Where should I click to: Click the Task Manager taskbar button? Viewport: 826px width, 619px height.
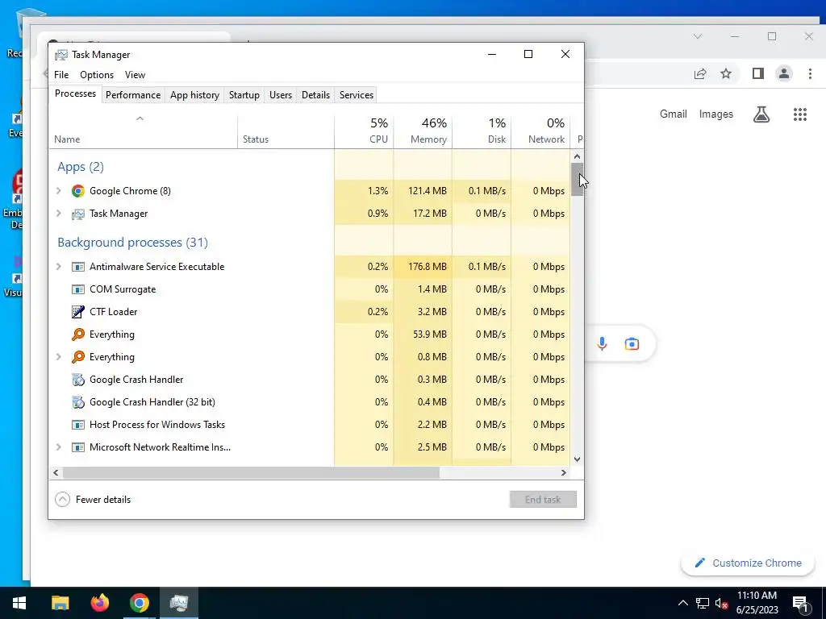(179, 603)
